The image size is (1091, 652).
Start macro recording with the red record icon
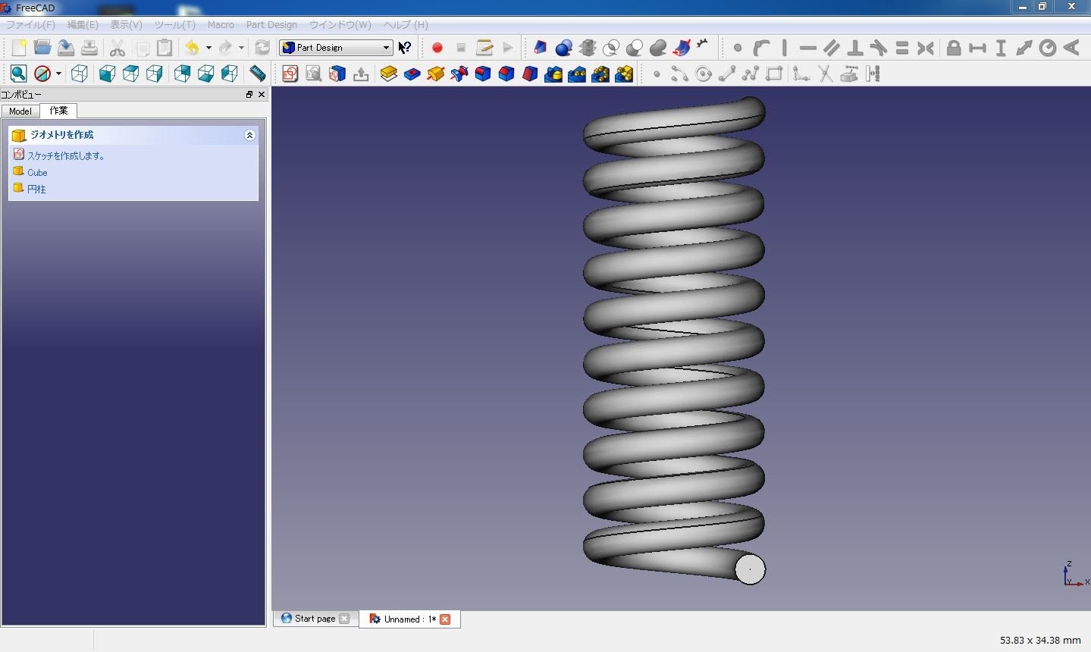tap(437, 47)
